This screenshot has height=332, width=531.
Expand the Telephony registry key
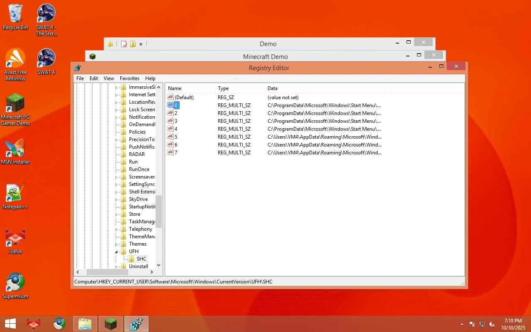click(117, 229)
